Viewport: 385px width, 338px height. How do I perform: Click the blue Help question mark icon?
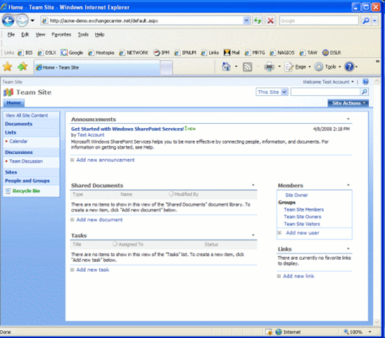pyautogui.click(x=349, y=67)
